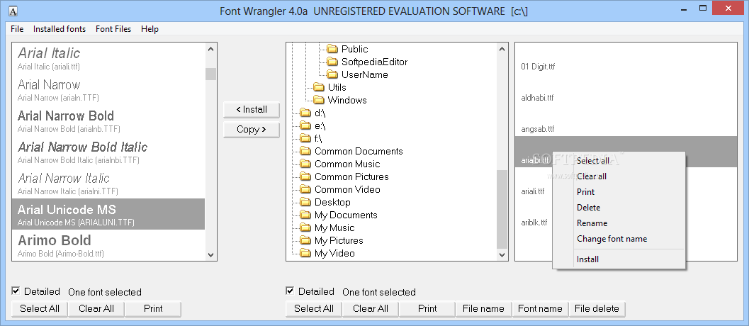Select Arial Narrow Italic (arialni.TTF) font entry
749x326 pixels.
click(108, 183)
